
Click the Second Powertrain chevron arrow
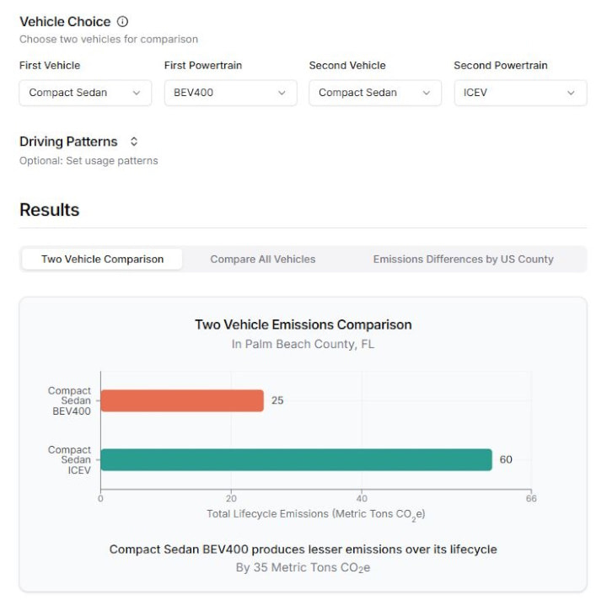tap(572, 93)
